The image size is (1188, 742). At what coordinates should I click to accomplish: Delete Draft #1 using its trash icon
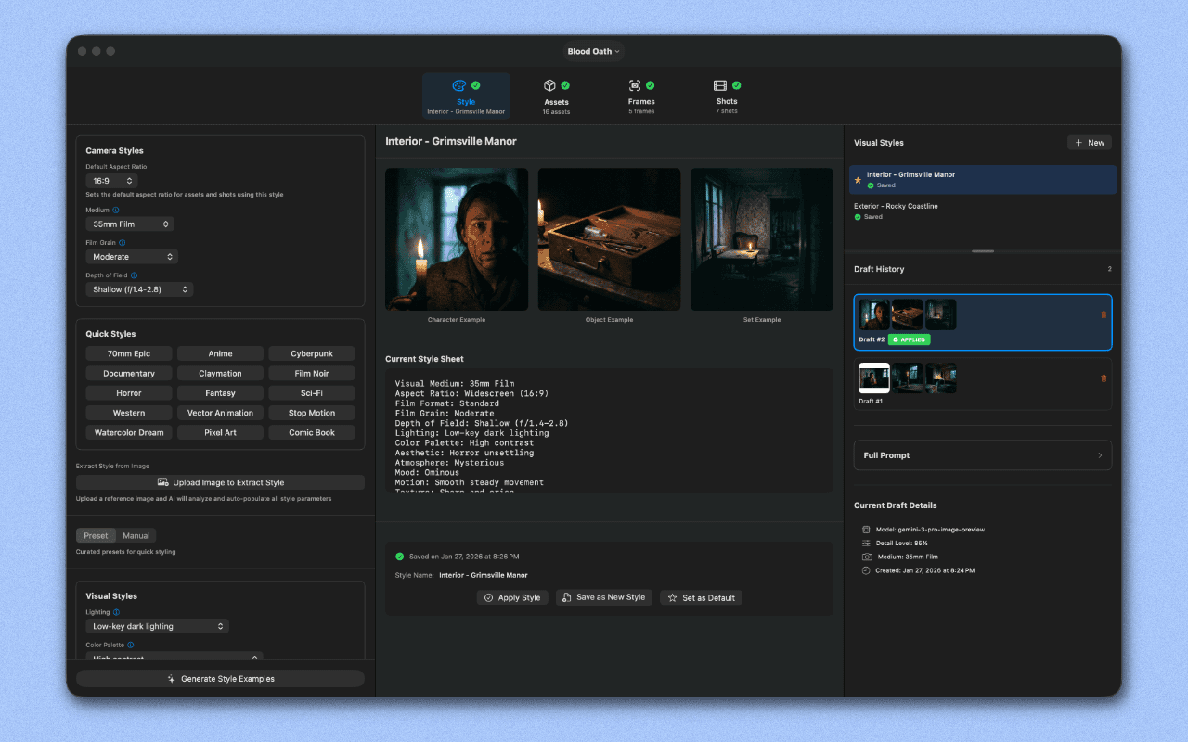(1104, 377)
